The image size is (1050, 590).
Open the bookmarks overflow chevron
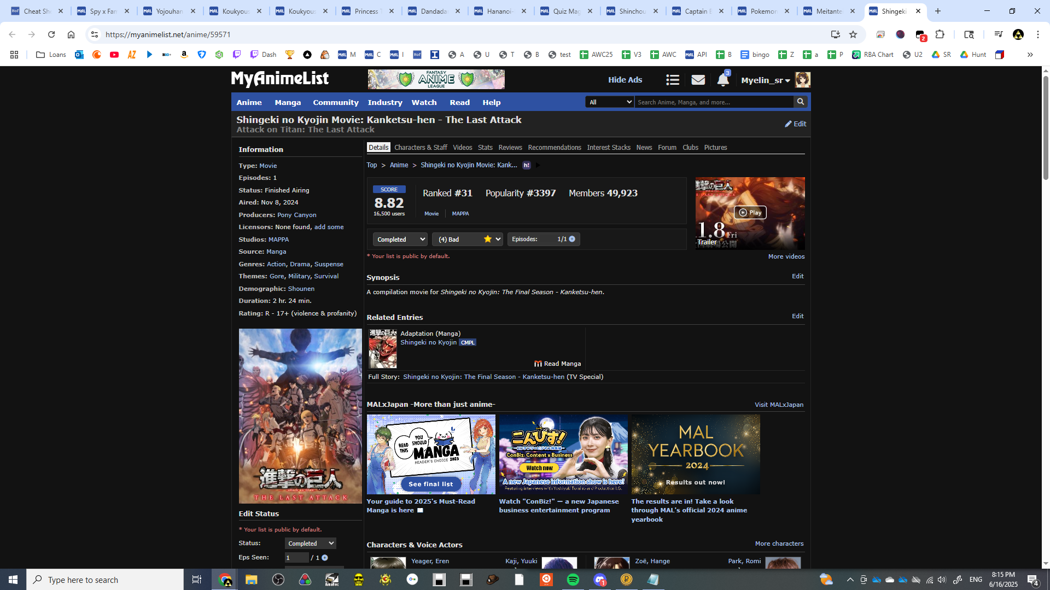1030,55
